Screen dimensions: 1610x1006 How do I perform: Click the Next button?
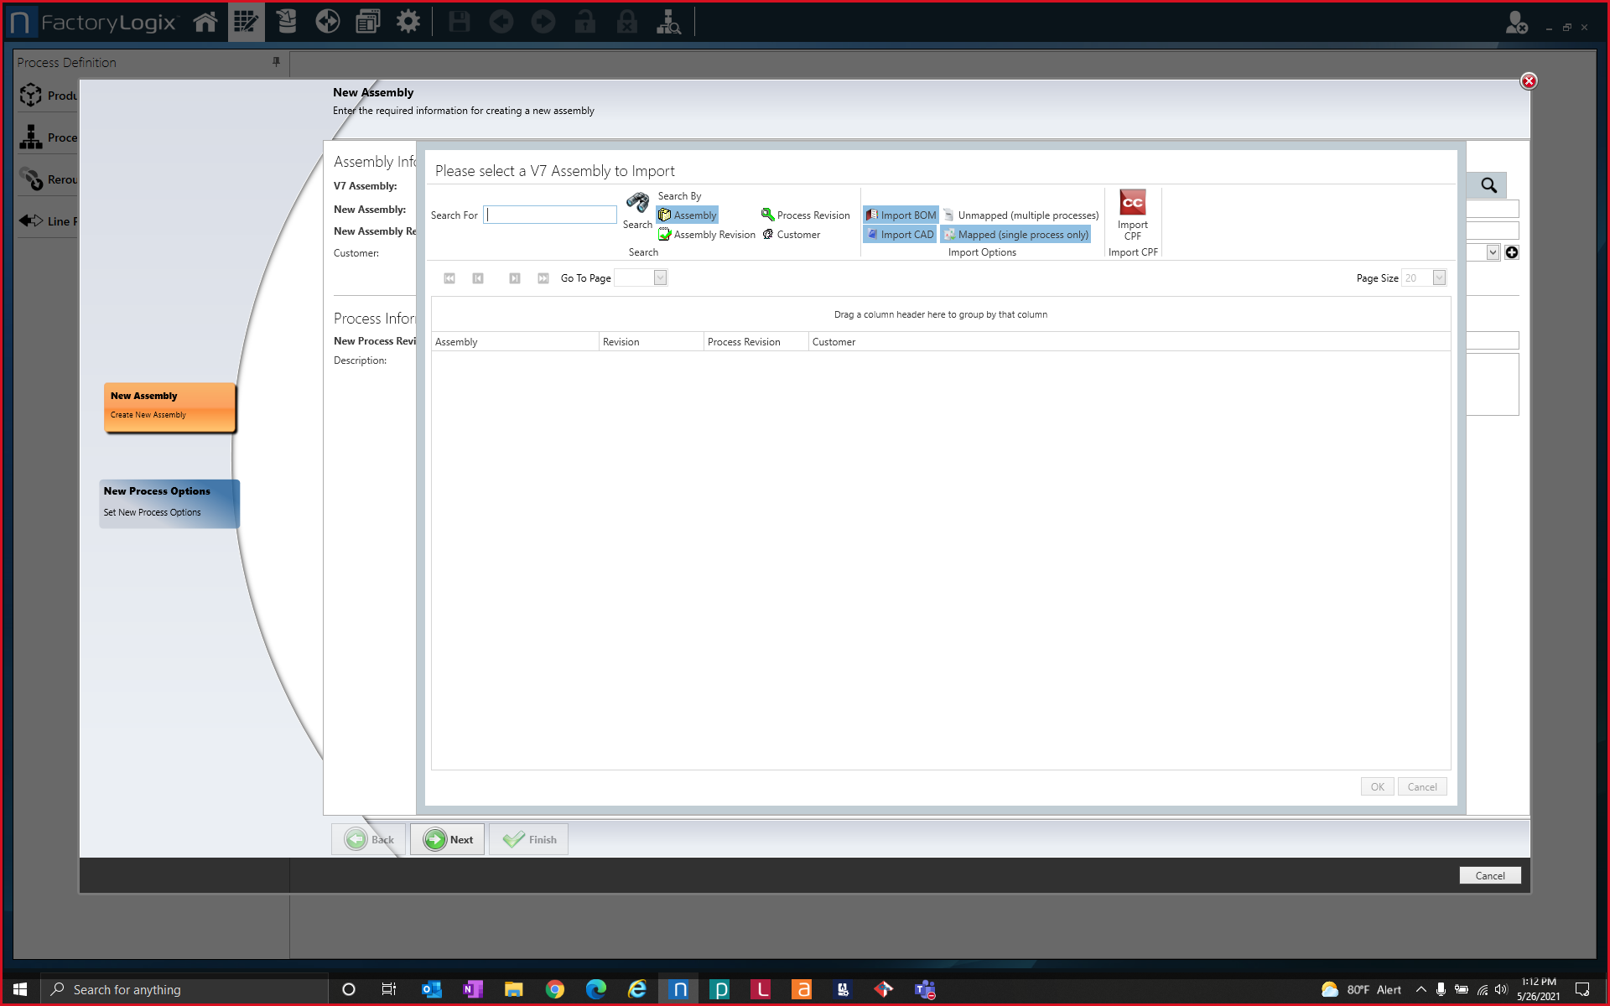click(447, 839)
